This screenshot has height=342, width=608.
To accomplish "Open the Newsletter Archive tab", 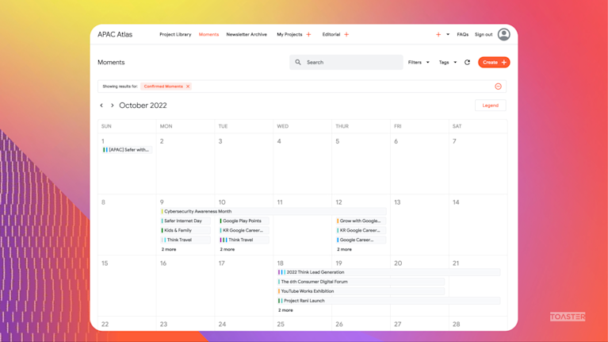I will point(247,35).
